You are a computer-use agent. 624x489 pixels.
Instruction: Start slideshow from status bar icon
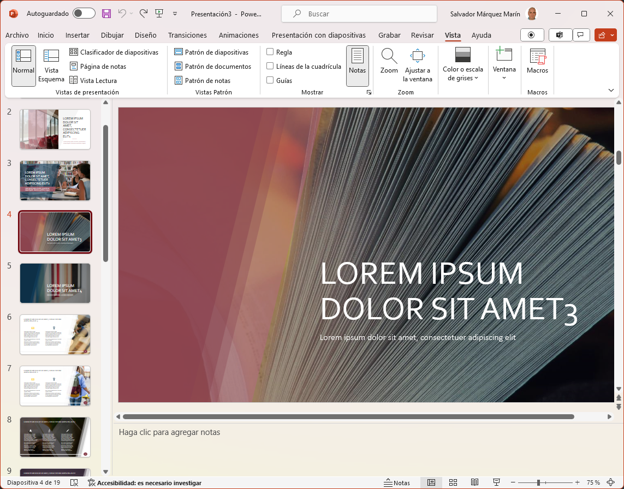496,482
